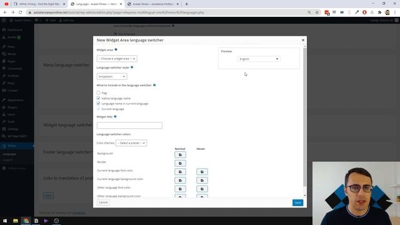Open WP Mail SMTP sidebar item
The height and width of the screenshot is (225, 400).
[17, 136]
